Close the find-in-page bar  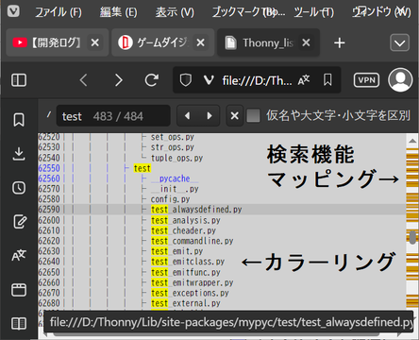pos(235,116)
